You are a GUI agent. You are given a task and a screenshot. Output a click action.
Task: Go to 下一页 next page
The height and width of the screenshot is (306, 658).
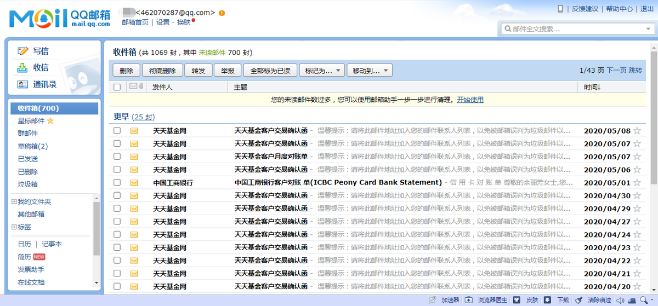(616, 71)
